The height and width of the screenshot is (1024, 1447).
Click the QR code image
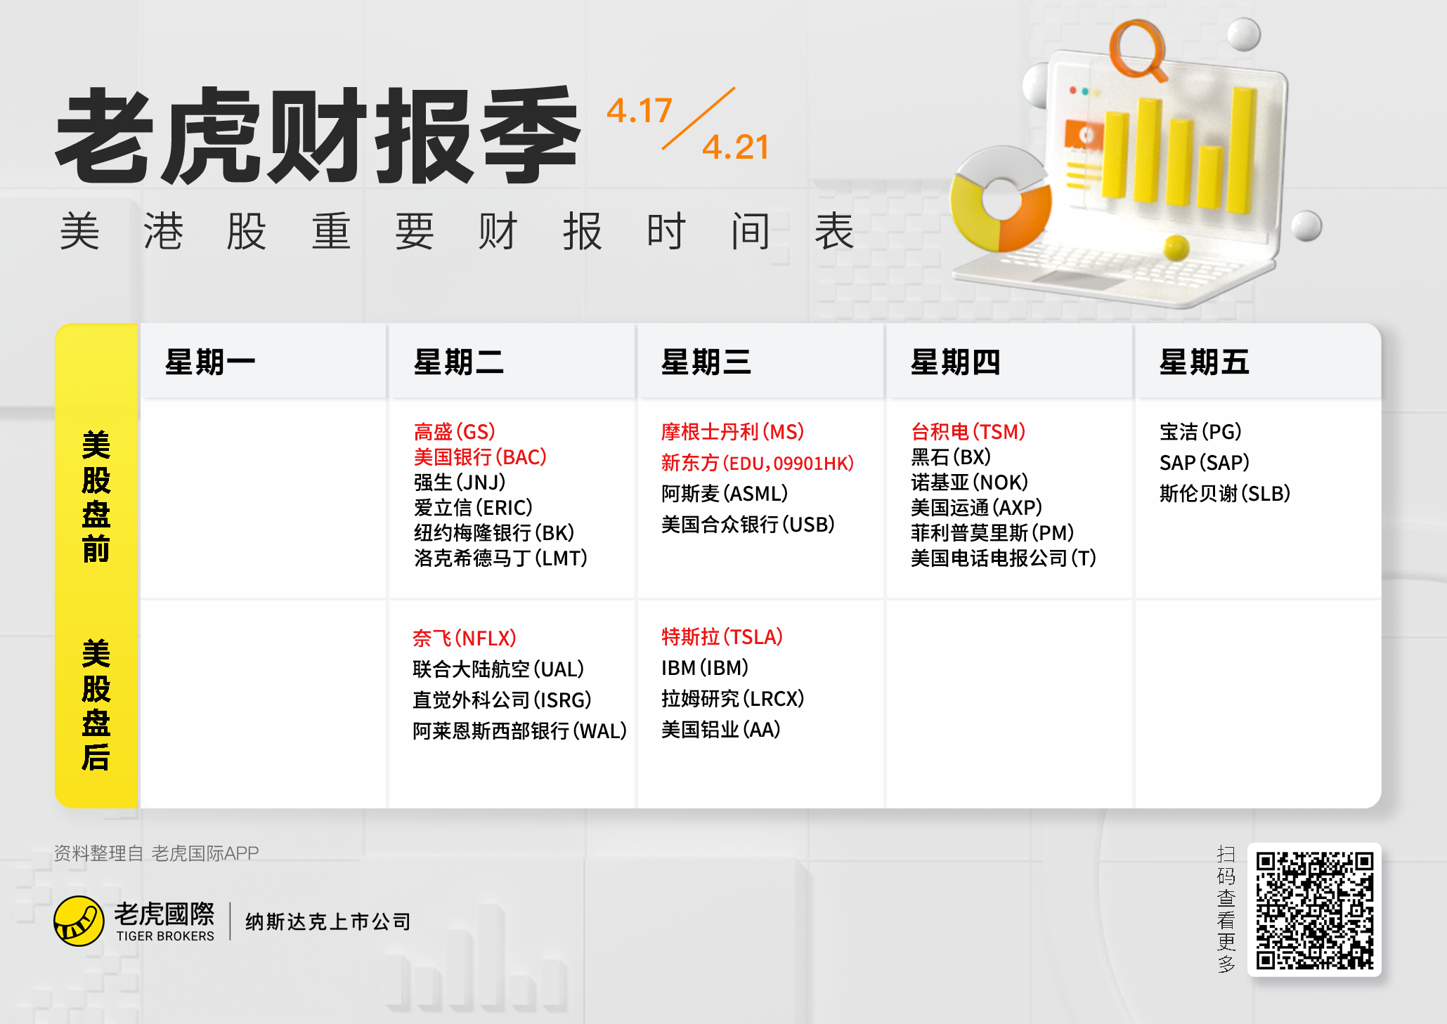(x=1314, y=910)
